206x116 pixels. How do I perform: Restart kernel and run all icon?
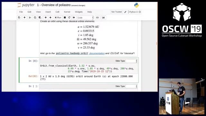click(74, 17)
